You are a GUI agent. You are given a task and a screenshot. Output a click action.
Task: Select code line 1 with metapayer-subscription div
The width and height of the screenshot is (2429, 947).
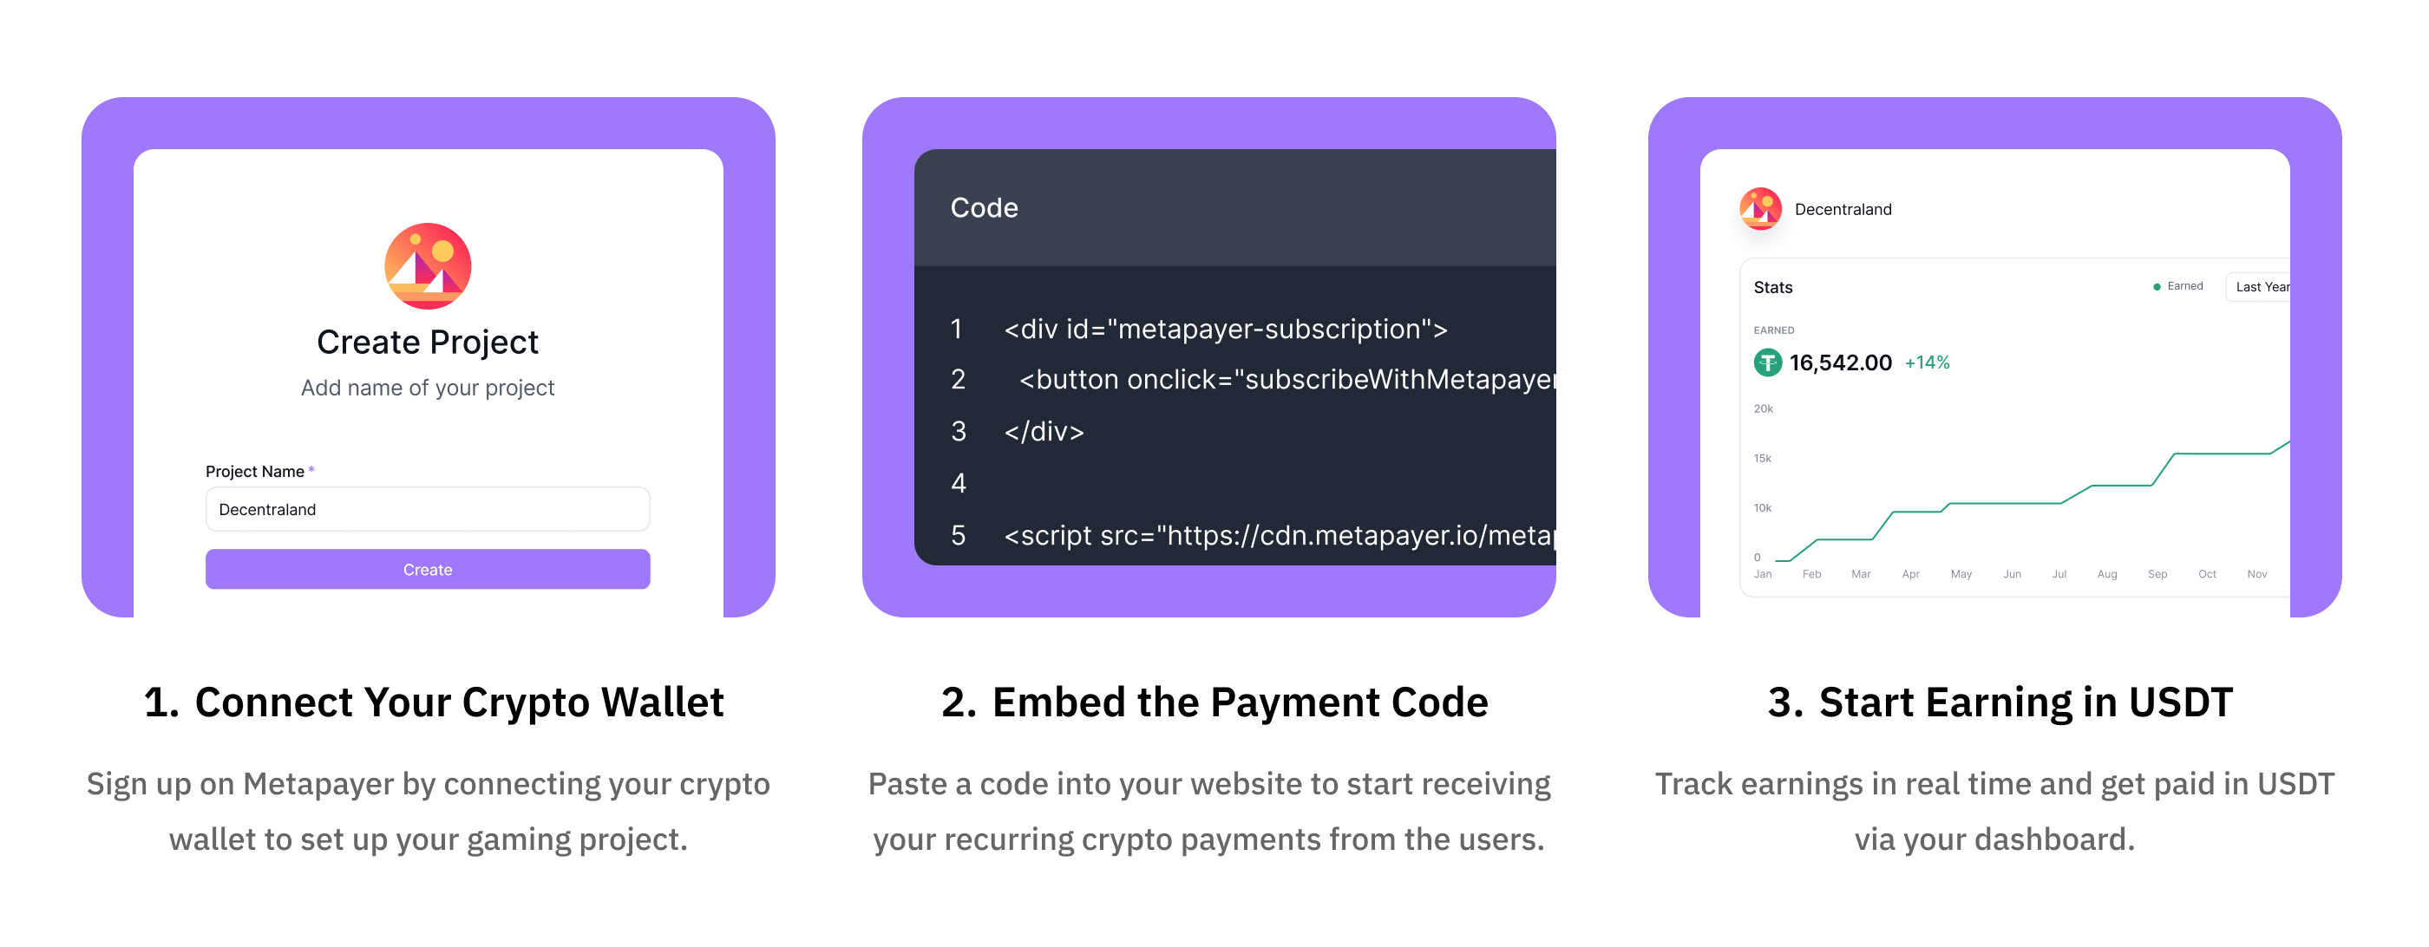1225,329
